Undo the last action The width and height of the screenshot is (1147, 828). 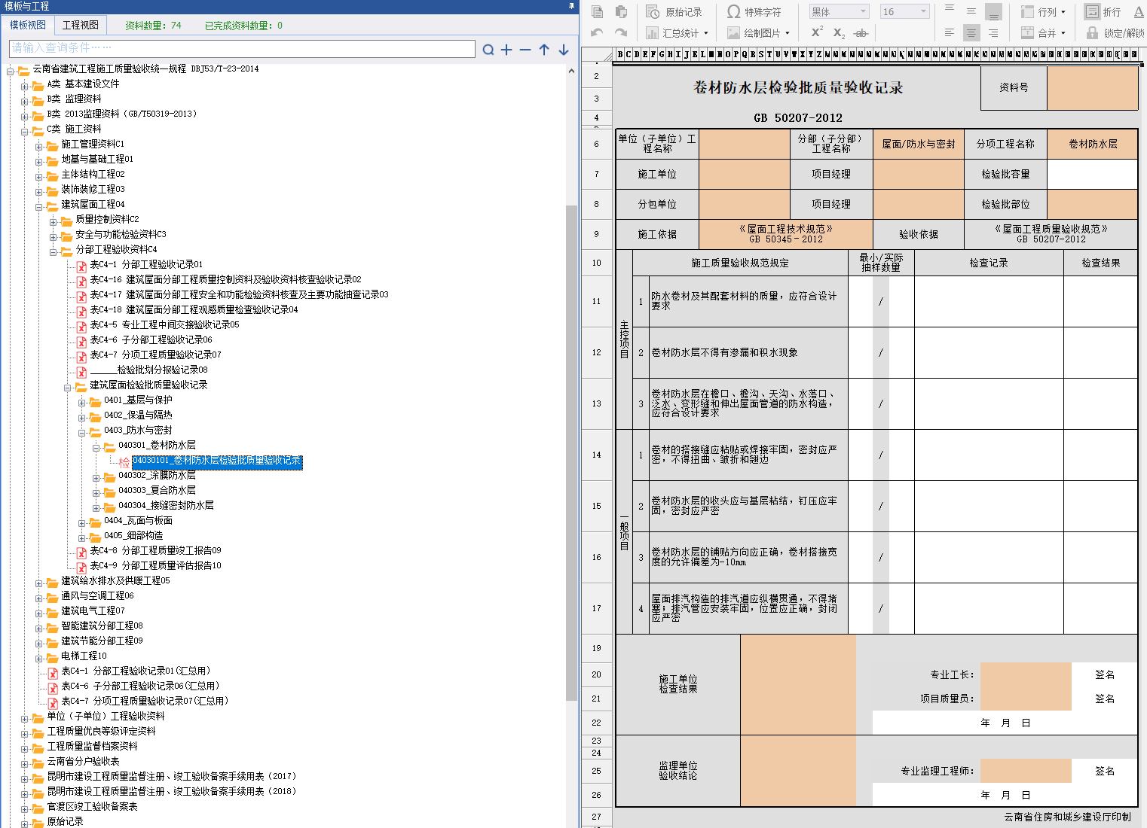[597, 32]
